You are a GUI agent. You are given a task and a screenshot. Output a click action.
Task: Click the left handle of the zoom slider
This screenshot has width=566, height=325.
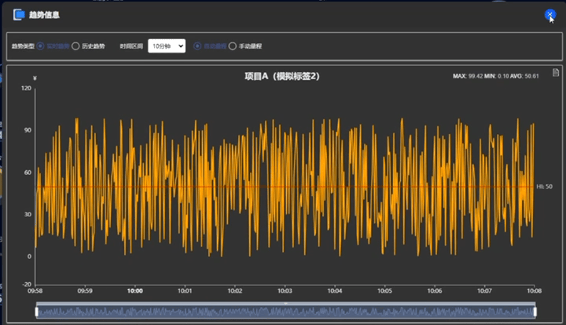(x=36, y=311)
